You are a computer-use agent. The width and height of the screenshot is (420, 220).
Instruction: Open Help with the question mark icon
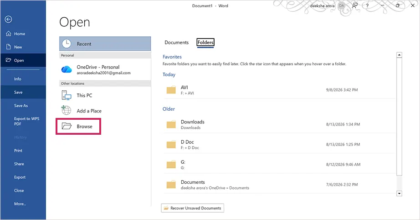click(x=367, y=5)
